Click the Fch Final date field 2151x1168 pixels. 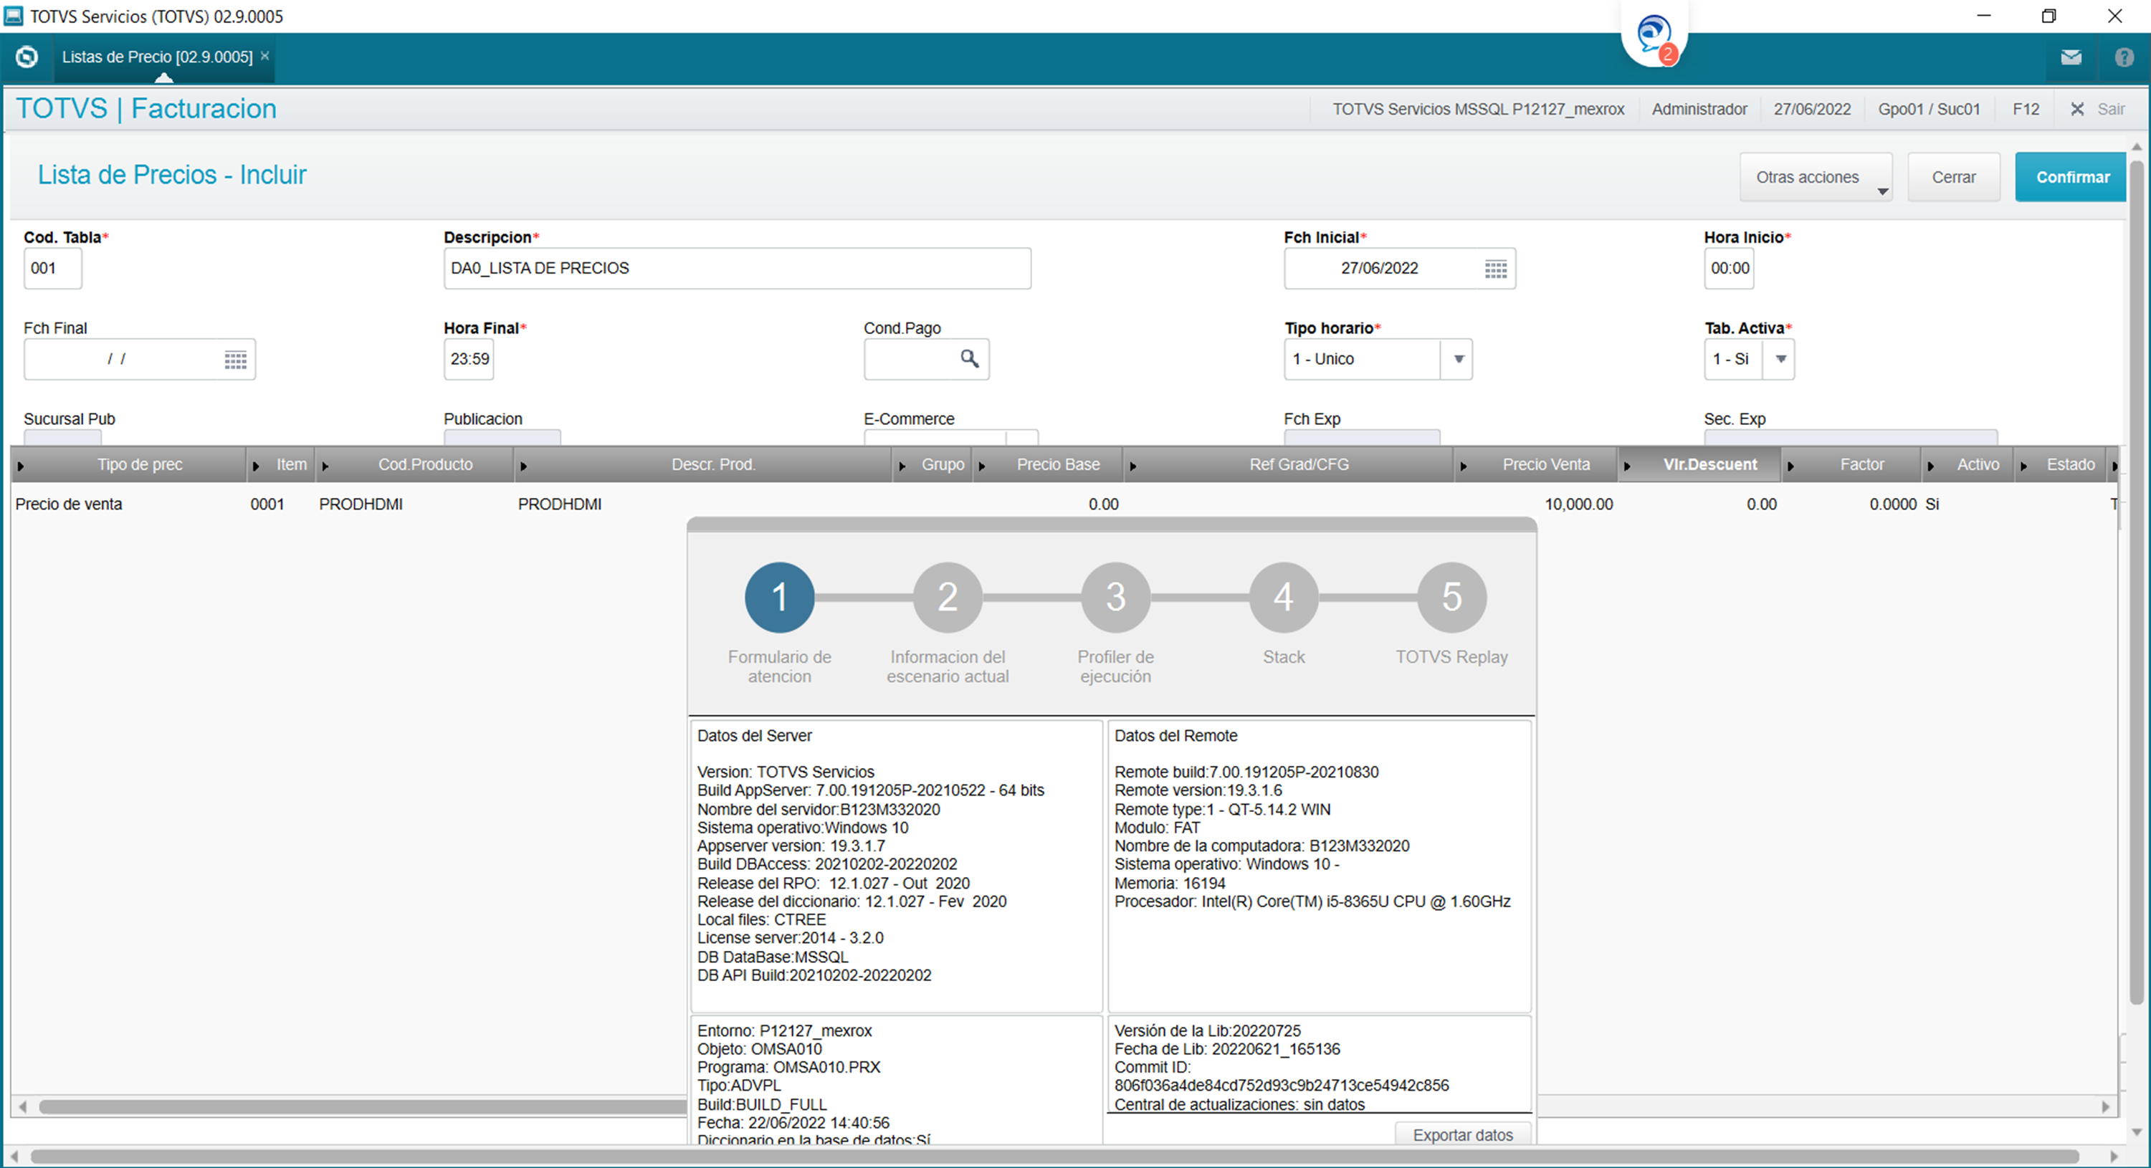click(x=140, y=360)
